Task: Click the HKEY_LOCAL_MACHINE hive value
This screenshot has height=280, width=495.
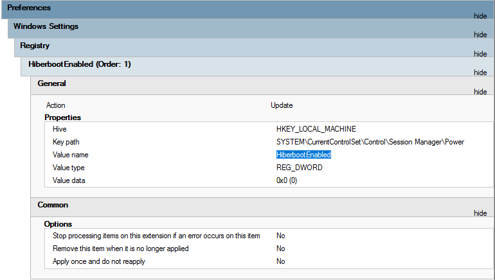Action: coord(316,129)
